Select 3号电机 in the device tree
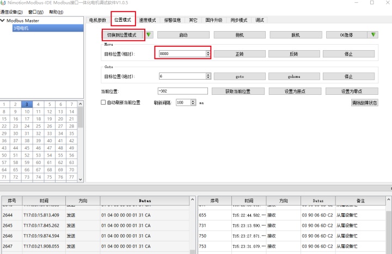The width and height of the screenshot is (392, 254). click(x=22, y=28)
